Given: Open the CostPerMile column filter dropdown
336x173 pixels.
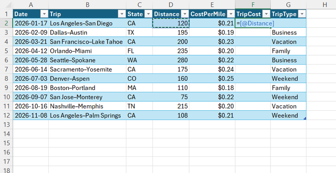Looking at the screenshot, I should pos(231,14).
